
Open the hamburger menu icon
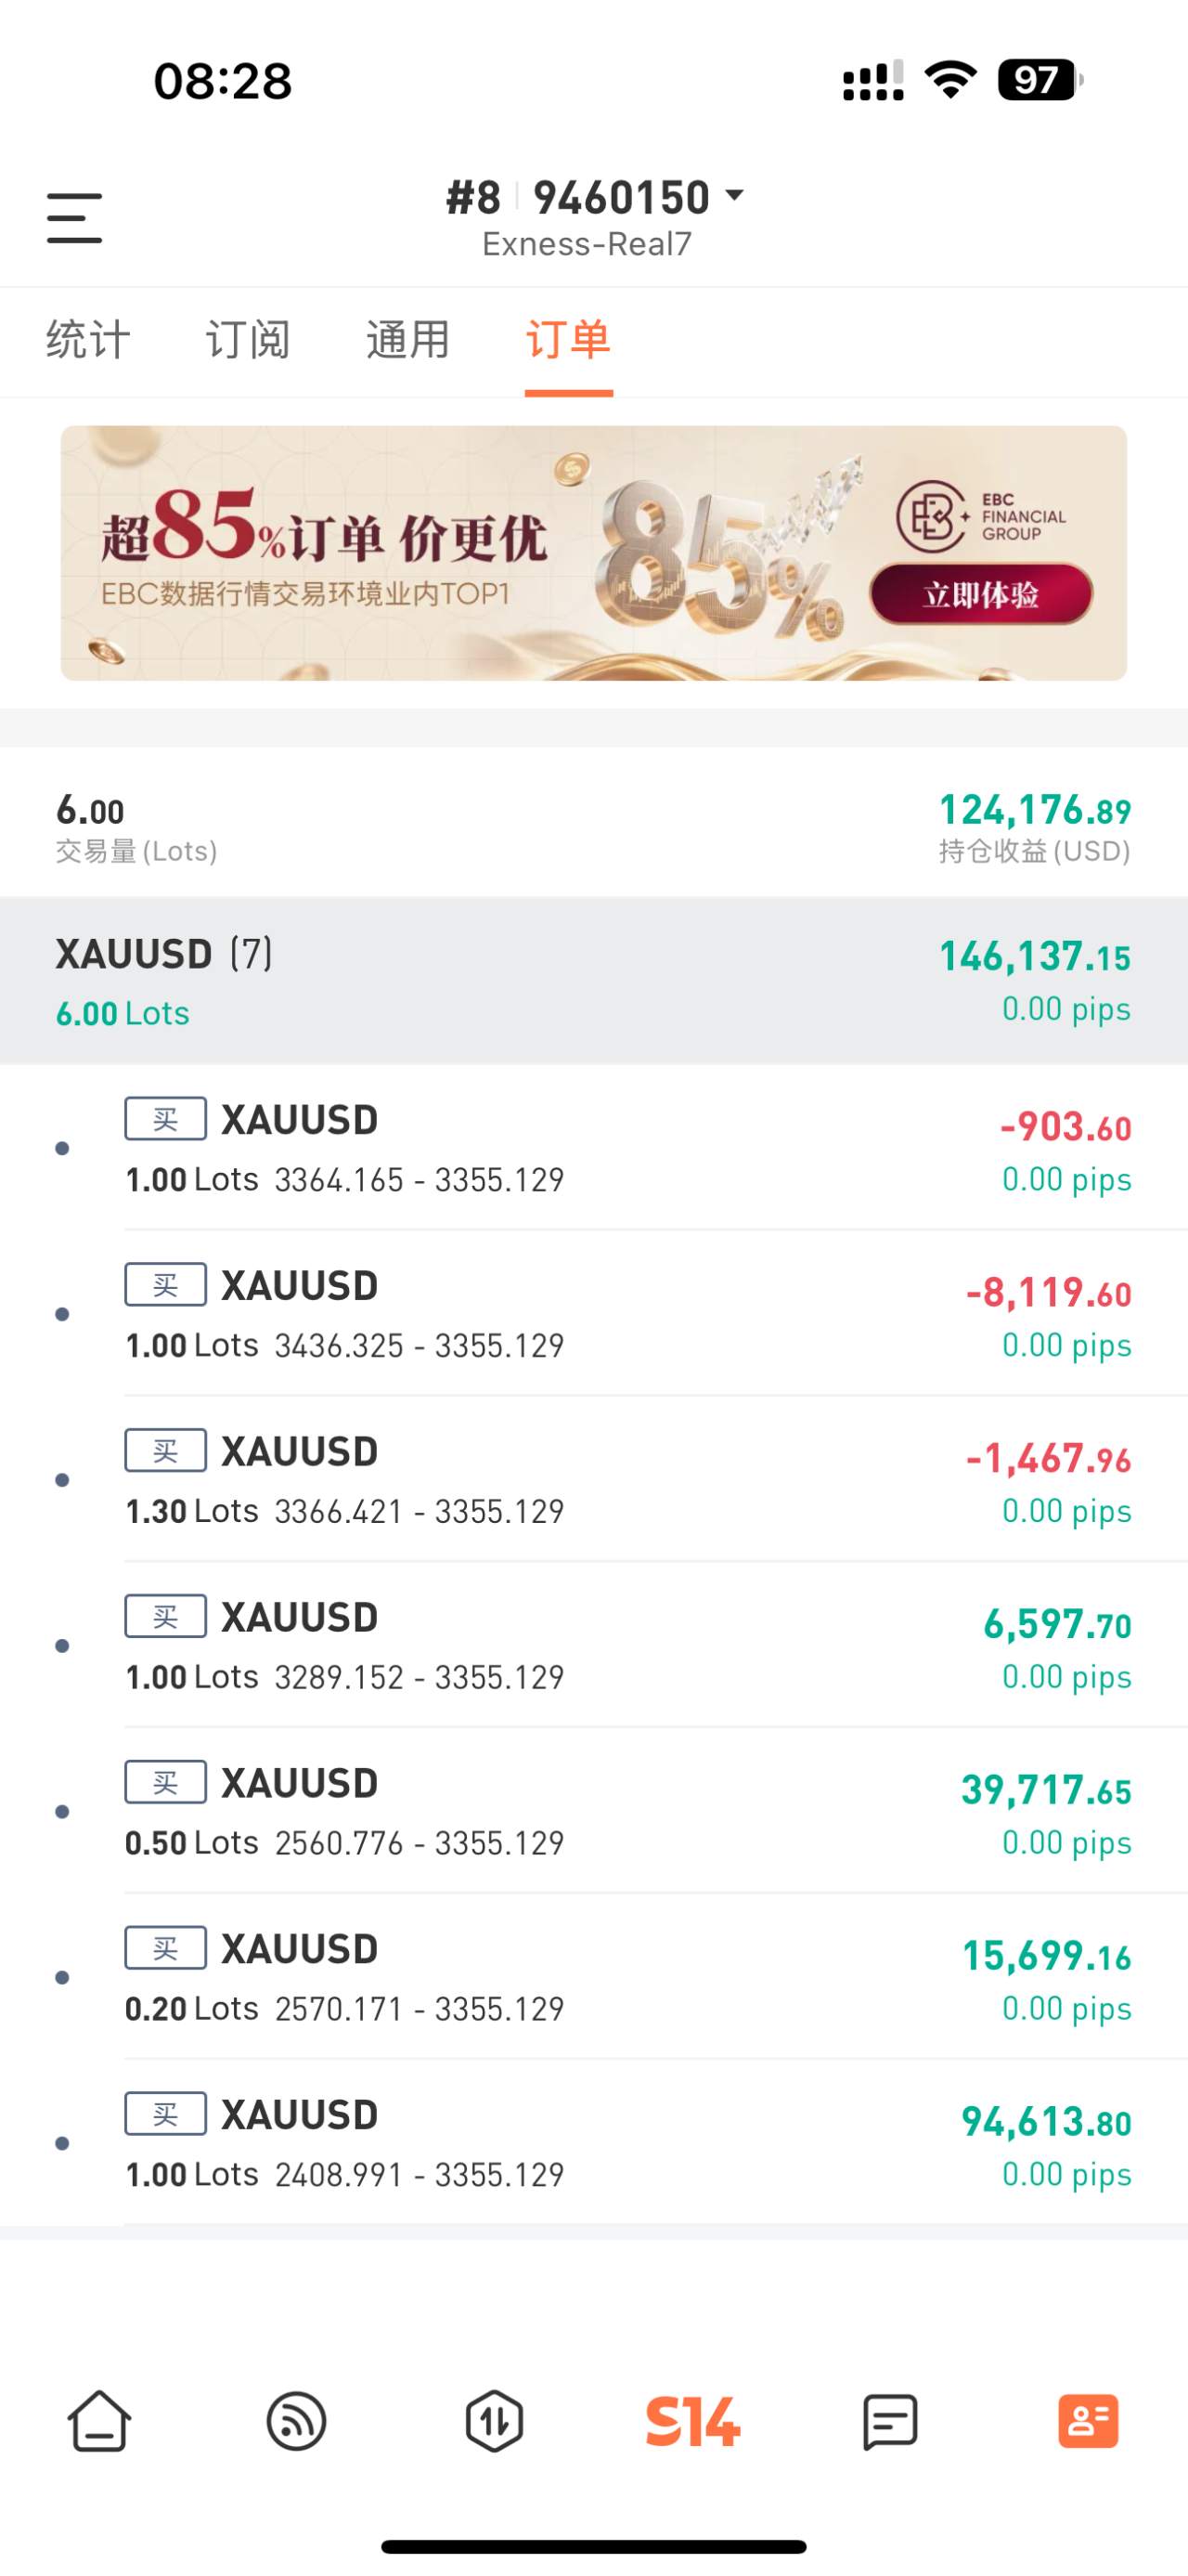(x=75, y=218)
